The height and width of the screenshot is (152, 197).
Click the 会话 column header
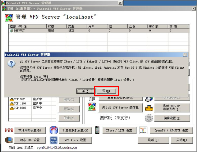tap(137, 26)
